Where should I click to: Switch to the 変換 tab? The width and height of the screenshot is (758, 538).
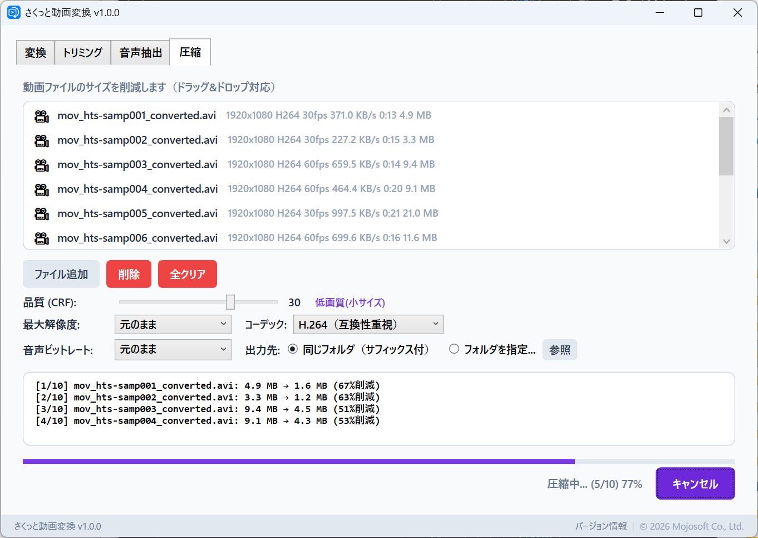[36, 53]
